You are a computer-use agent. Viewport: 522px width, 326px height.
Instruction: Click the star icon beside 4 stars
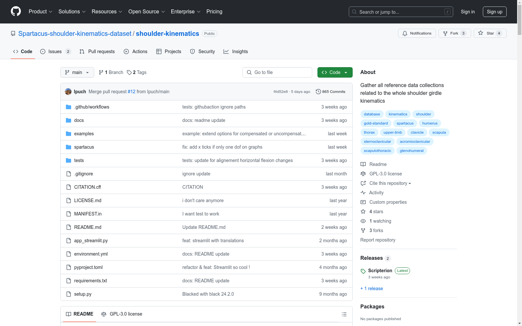pos(363,212)
